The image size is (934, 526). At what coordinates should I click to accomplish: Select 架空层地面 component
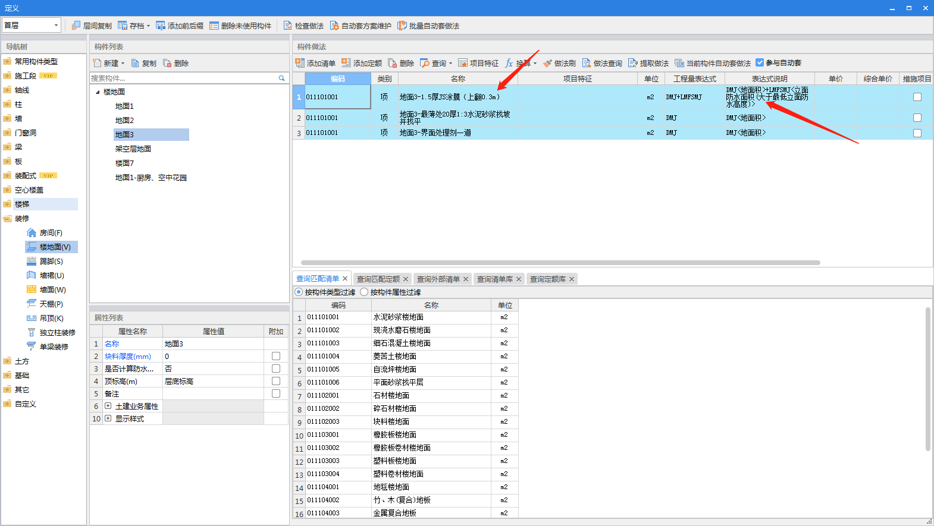click(x=133, y=149)
